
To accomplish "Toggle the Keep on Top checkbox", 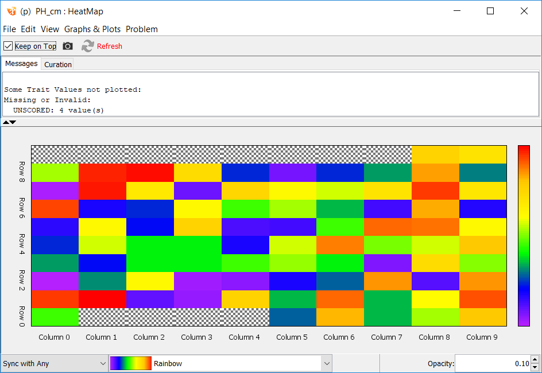I will pyautogui.click(x=8, y=46).
